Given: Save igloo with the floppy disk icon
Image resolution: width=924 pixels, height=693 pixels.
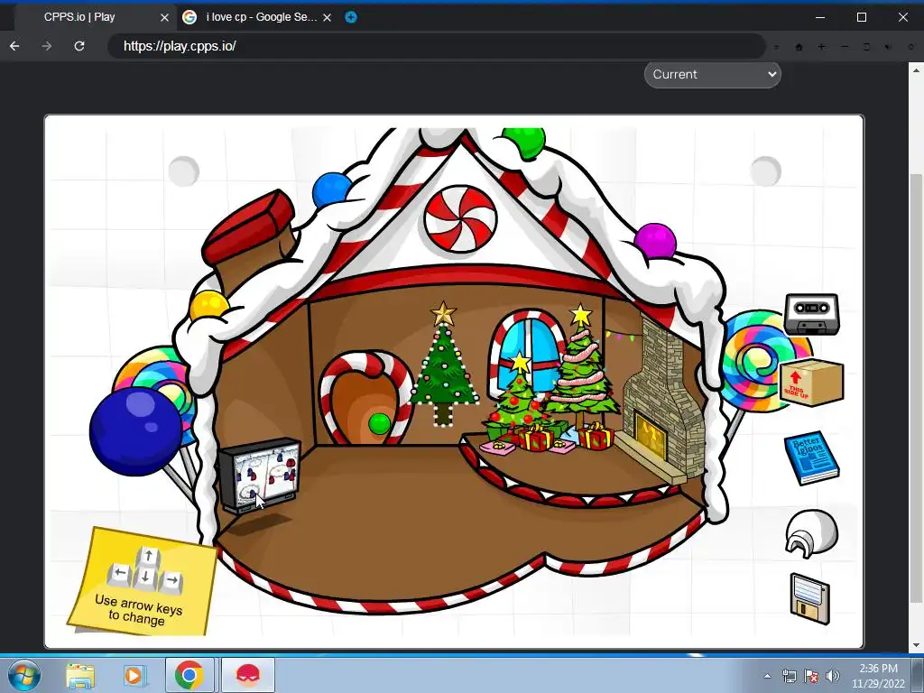Looking at the screenshot, I should [x=809, y=598].
